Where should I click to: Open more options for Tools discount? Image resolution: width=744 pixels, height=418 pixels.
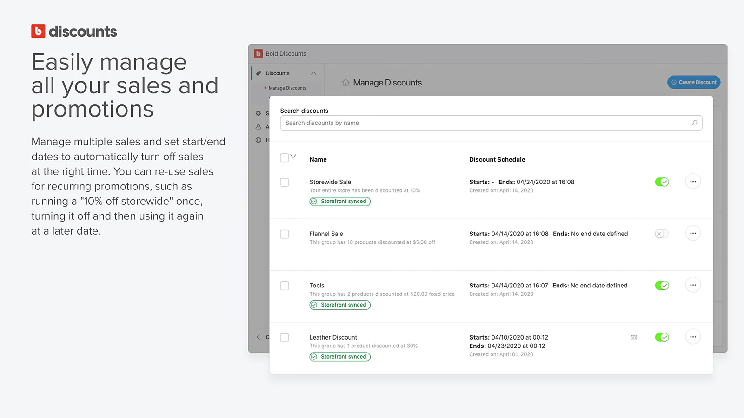693,285
